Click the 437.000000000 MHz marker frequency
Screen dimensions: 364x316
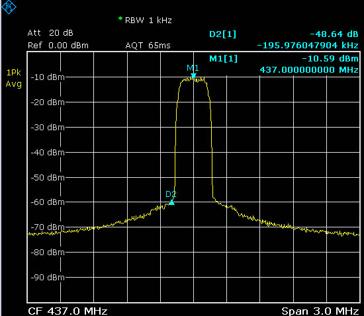pos(309,69)
